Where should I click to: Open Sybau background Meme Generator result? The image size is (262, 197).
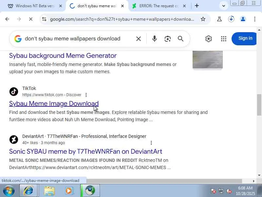[x=63, y=55]
